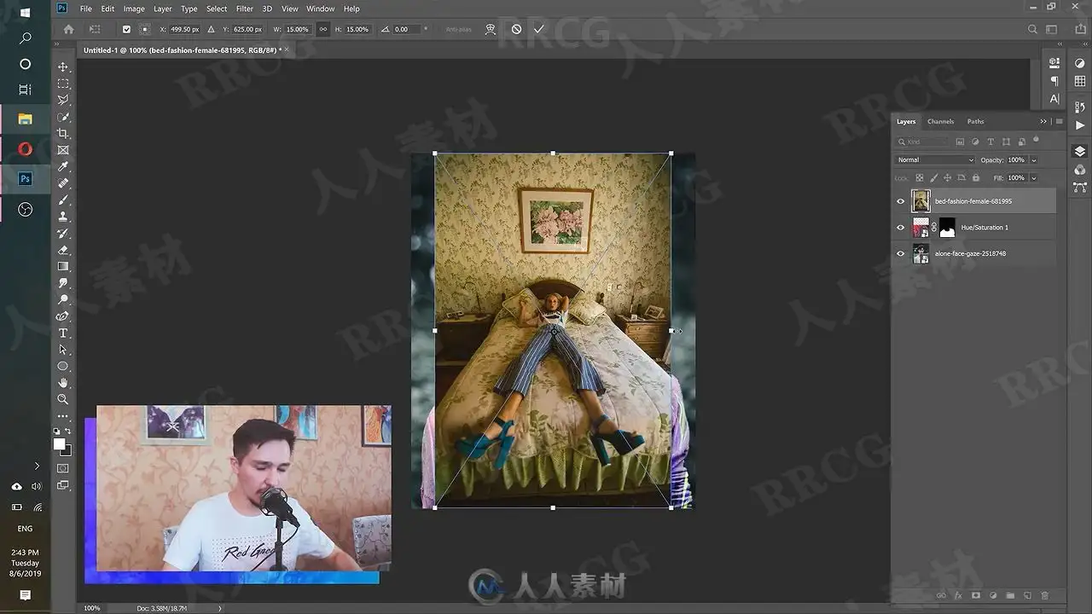The image size is (1092, 614).
Task: Open File Explorer in the taskbar
Action: [x=25, y=119]
